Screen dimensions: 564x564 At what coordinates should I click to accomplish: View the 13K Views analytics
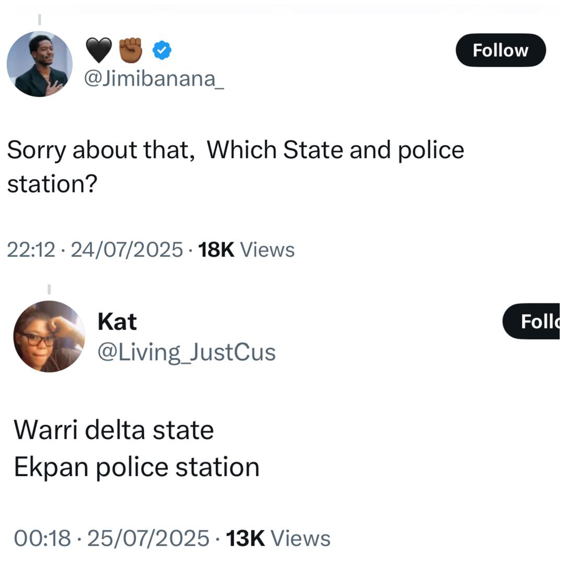[x=278, y=538]
